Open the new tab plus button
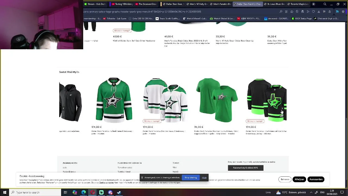This screenshot has width=348, height=196. 313,4
